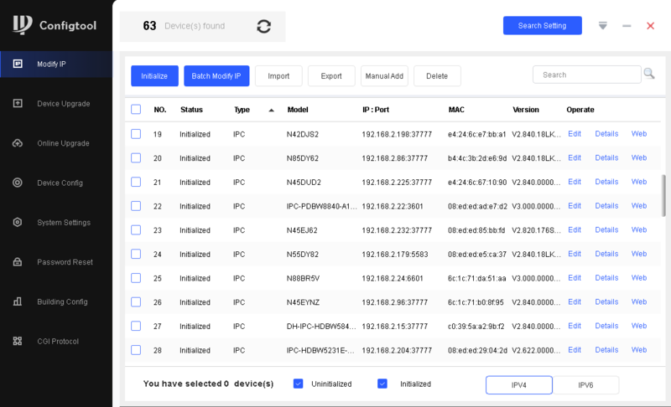This screenshot has height=407, width=671.
Task: Open the Device Upgrade sidebar icon
Action: 18,103
